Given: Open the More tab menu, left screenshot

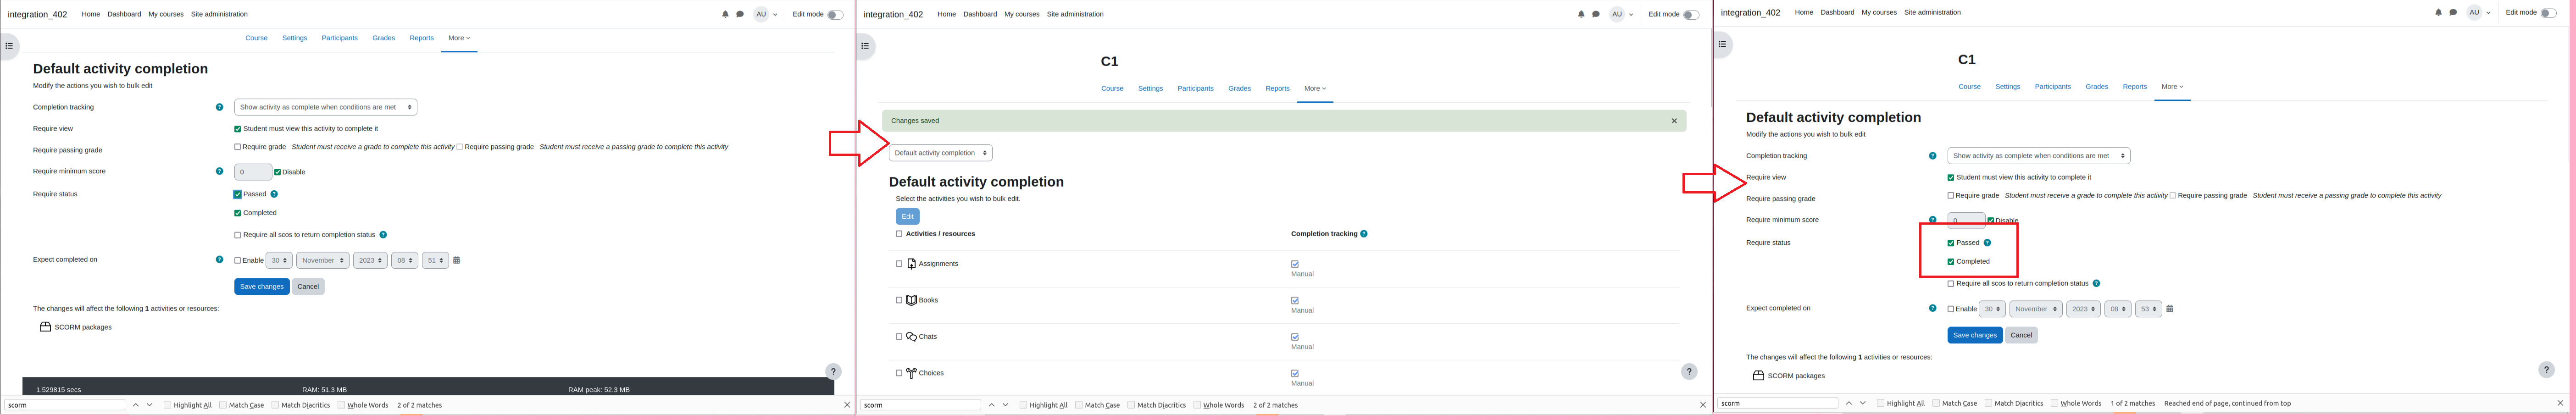Looking at the screenshot, I should (x=459, y=38).
